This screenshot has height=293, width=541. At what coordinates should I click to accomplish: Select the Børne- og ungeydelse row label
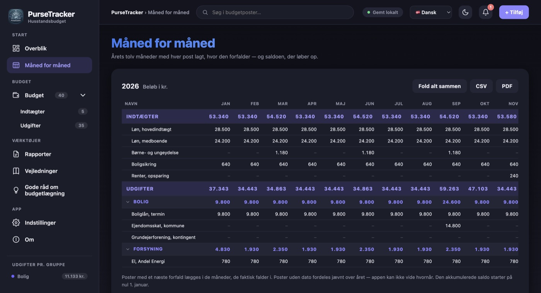click(x=155, y=152)
